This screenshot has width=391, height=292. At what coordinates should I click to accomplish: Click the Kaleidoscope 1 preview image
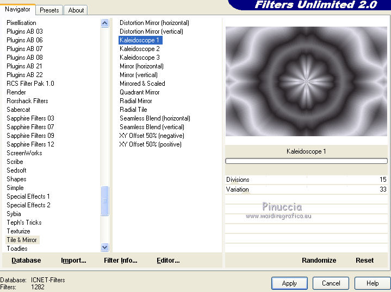306,81
